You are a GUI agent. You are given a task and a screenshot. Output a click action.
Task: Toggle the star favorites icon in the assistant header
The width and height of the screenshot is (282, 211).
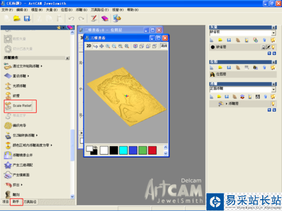click(x=59, y=28)
